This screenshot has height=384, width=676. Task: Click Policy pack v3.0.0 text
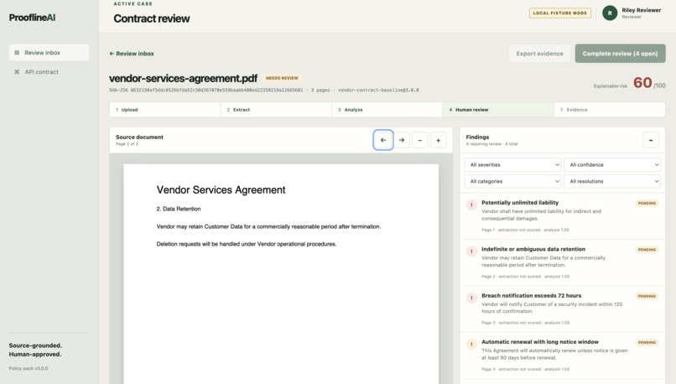[29, 368]
